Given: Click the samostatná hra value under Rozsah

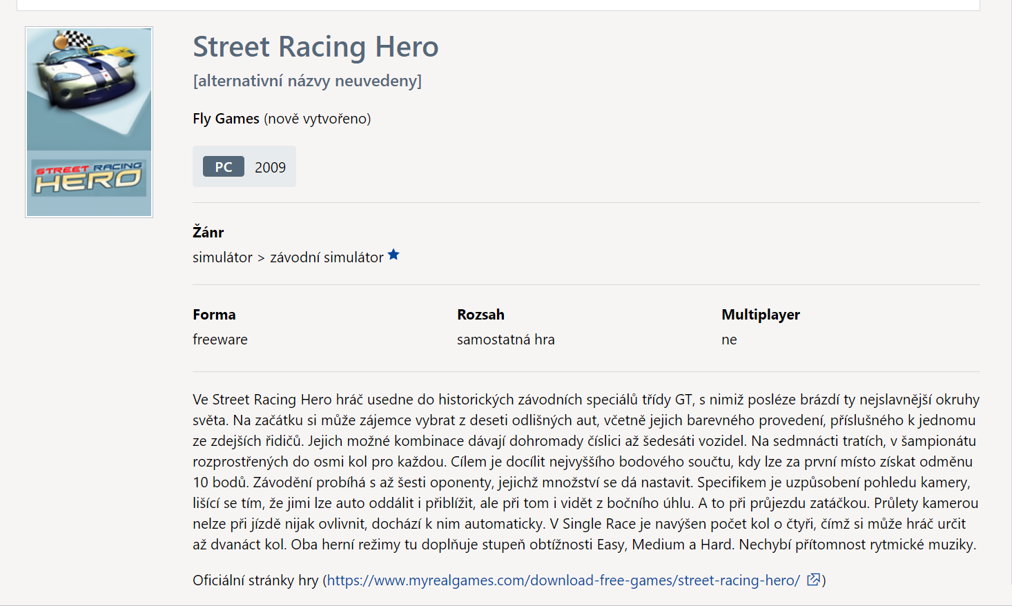Looking at the screenshot, I should pyautogui.click(x=506, y=340).
